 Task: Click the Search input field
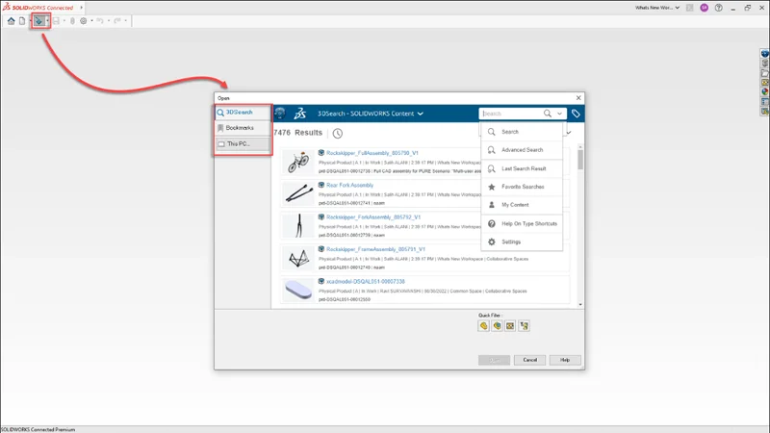click(x=510, y=114)
